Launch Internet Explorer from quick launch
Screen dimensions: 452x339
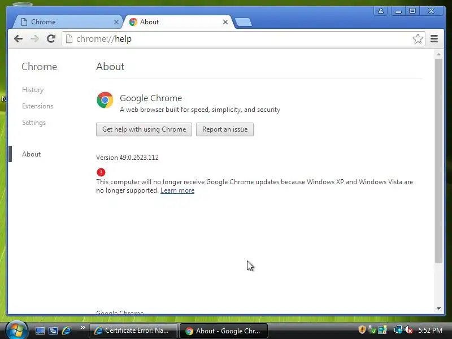(67, 331)
